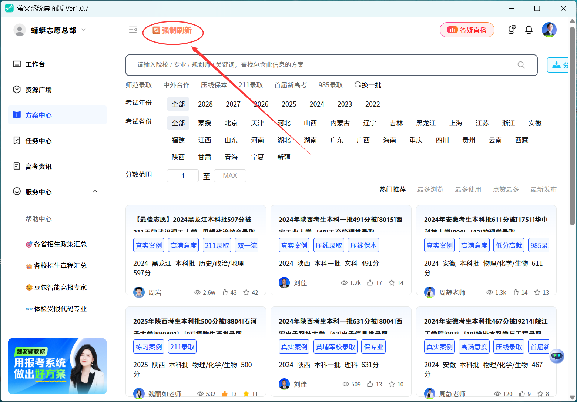This screenshot has width=577, height=402.
Task: Open 任务中心 in the sidebar
Action: [x=38, y=140]
